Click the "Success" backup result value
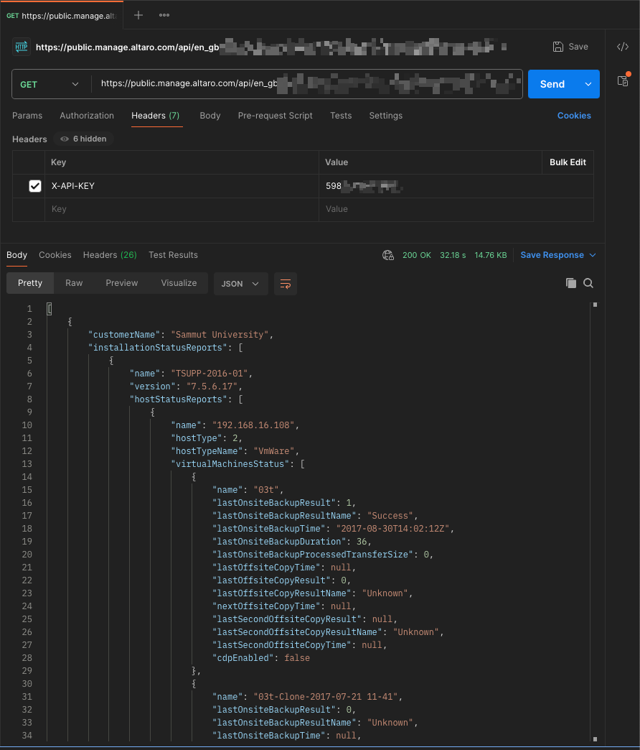The width and height of the screenshot is (640, 750). 390,516
